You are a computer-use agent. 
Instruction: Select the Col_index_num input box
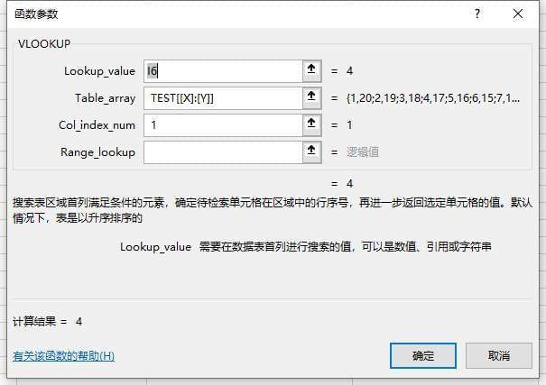click(x=223, y=125)
